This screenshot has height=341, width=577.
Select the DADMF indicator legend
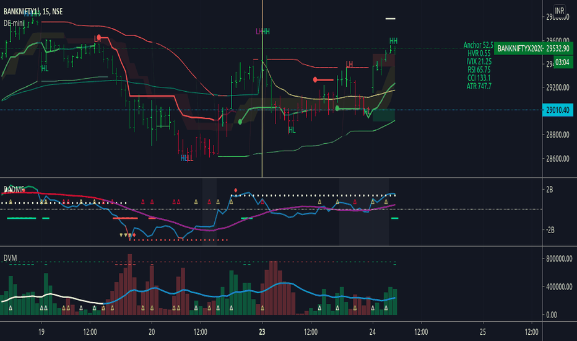(14, 190)
